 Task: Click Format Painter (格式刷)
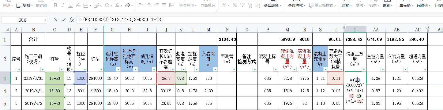click(41, 5)
